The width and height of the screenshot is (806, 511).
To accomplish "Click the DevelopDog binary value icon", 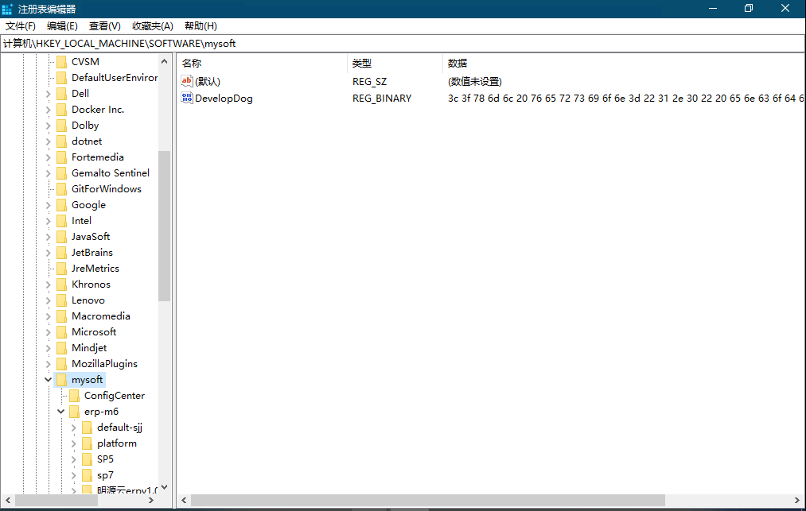I will (187, 99).
